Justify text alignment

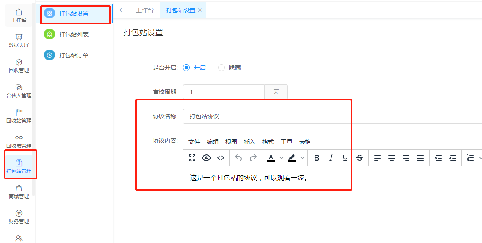420,158
